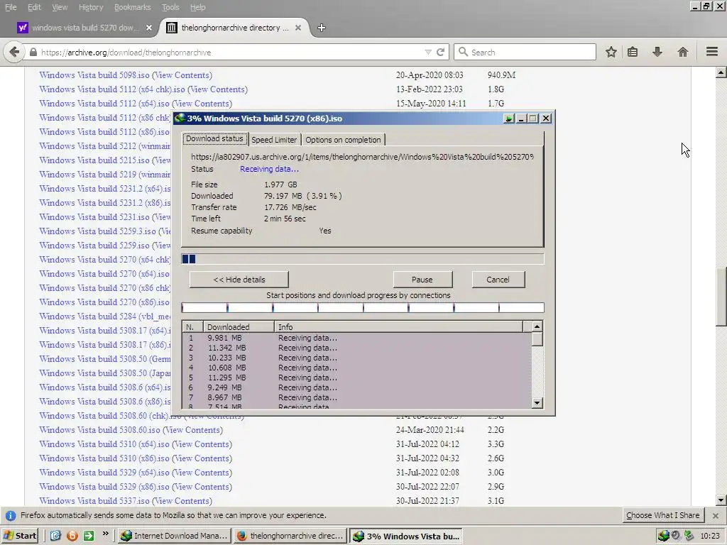
Task: Select connection row with 9.249 MB
Action: pyautogui.click(x=357, y=387)
